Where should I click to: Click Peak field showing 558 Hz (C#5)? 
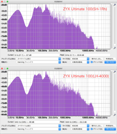(x=88, y=122)
